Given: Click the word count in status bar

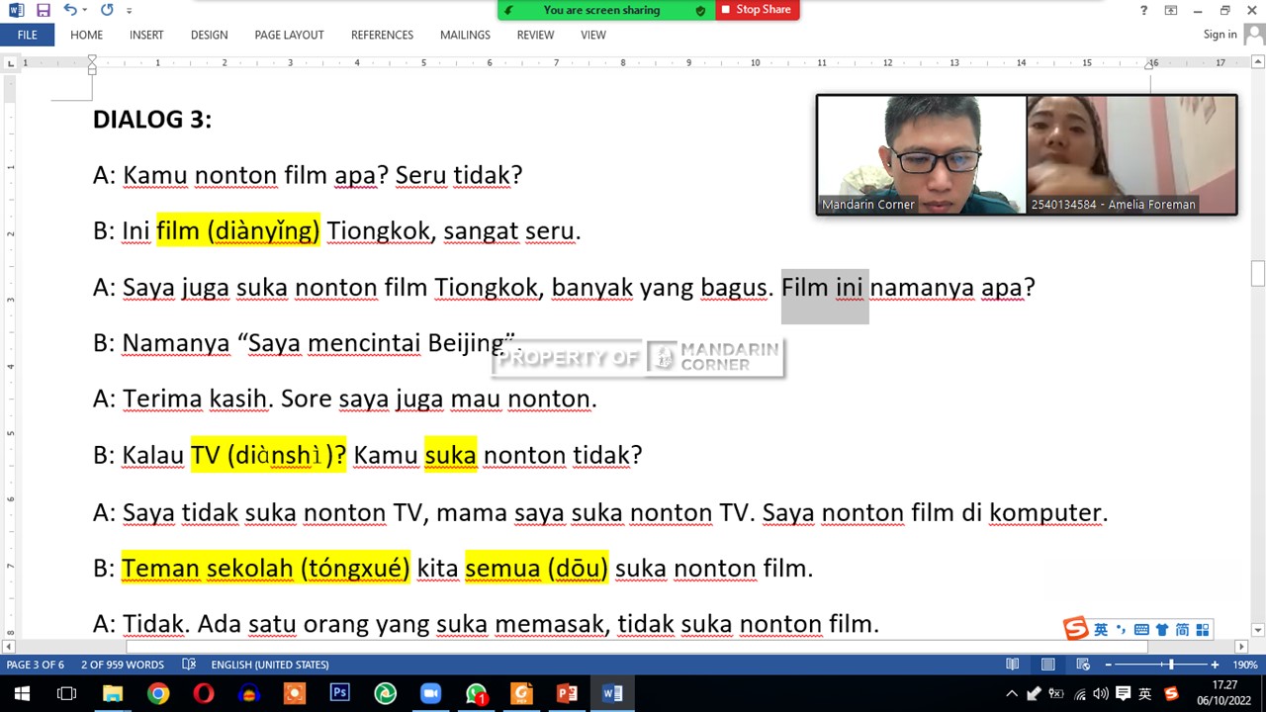Looking at the screenshot, I should coord(123,665).
